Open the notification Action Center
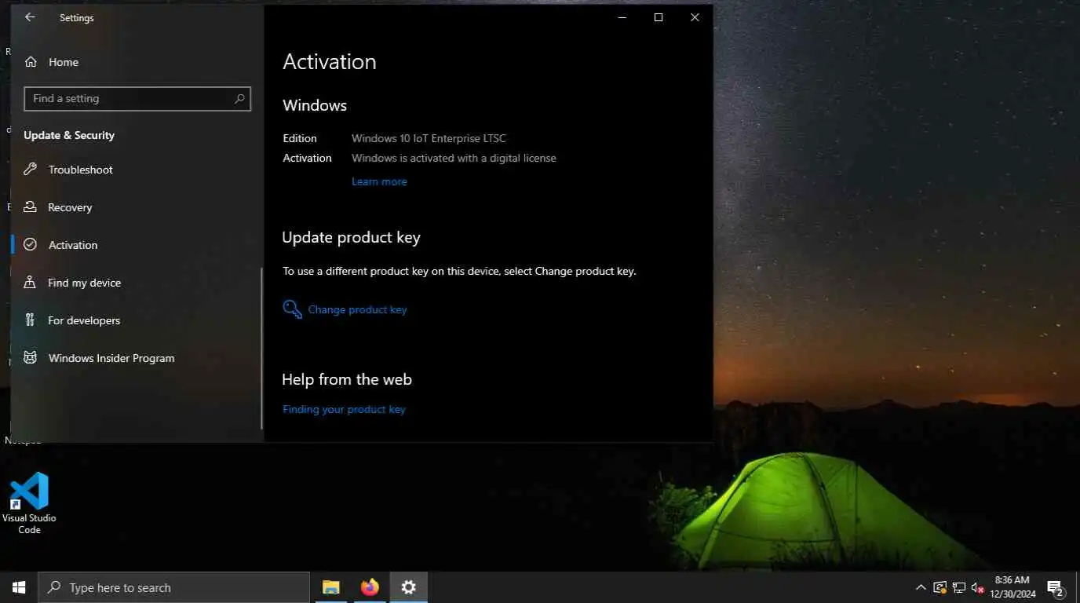This screenshot has height=603, width=1080. [1056, 587]
